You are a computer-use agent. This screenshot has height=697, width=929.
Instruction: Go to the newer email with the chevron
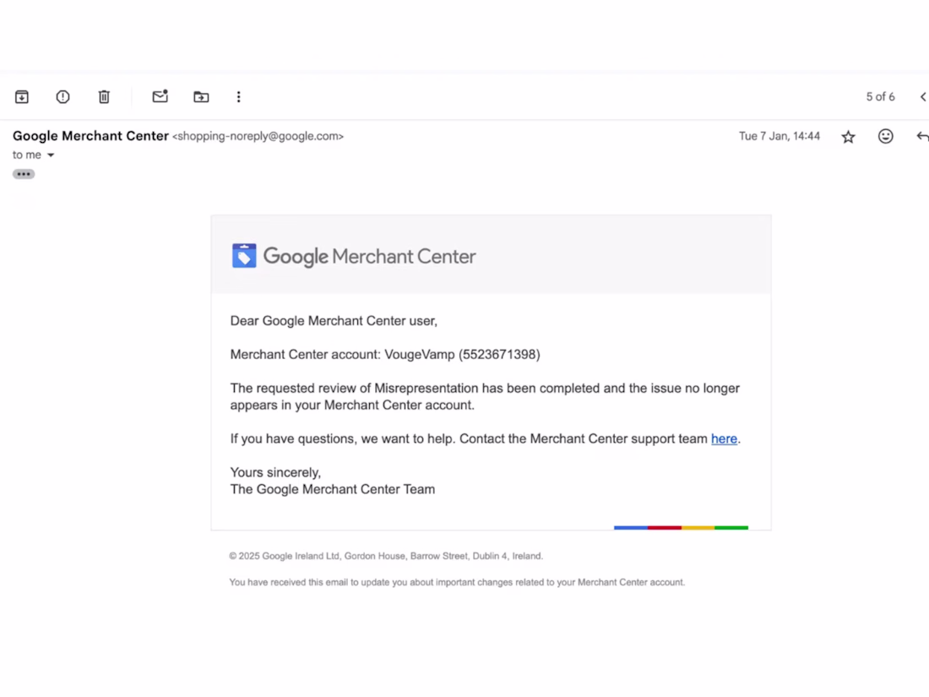point(923,96)
